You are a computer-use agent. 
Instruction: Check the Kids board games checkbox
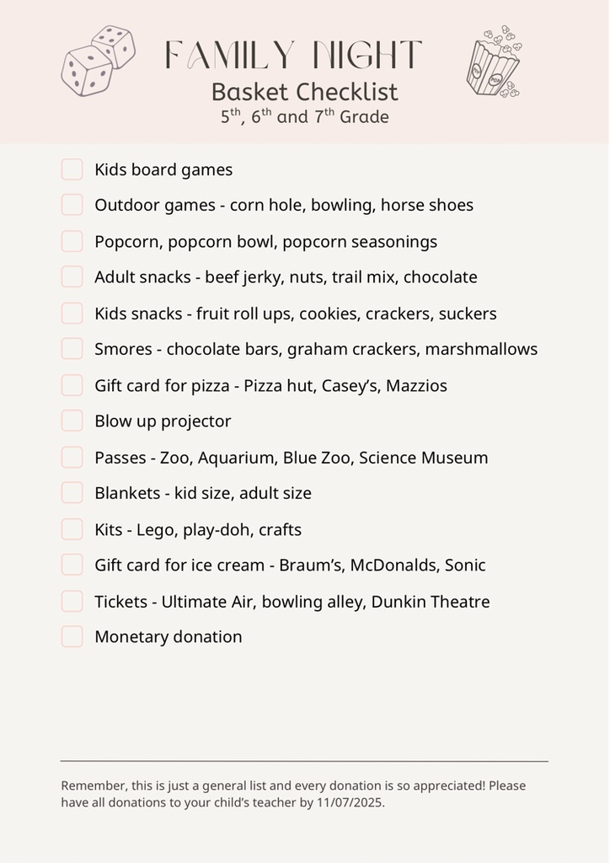[x=72, y=169]
